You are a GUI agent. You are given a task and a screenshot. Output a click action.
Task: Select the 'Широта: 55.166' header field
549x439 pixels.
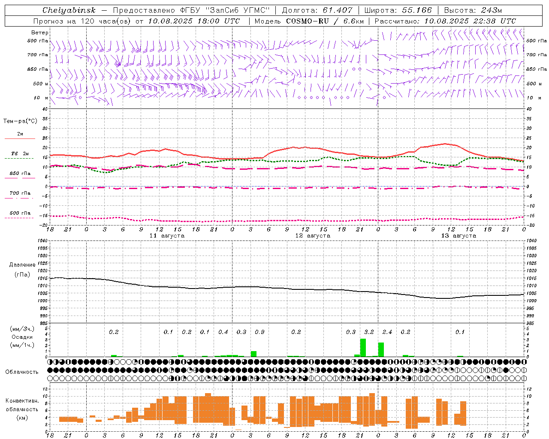pos(398,10)
